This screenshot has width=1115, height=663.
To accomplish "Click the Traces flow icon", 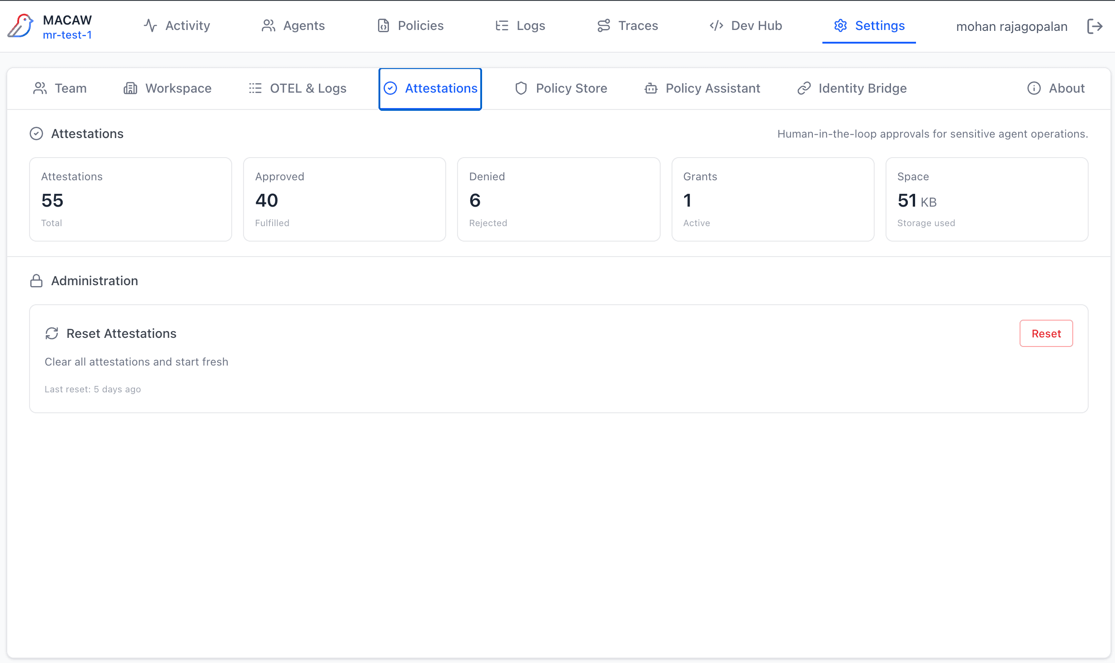I will pos(603,26).
